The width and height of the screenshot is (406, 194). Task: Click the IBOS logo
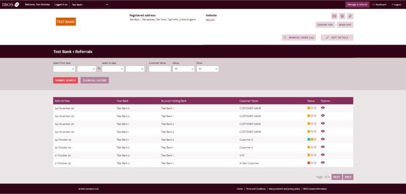11,5
